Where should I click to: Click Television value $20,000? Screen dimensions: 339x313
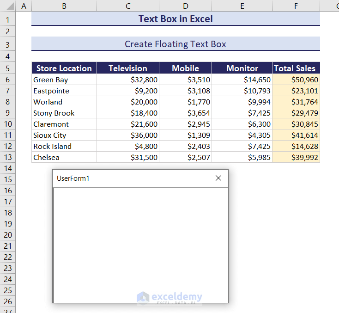tap(128, 102)
